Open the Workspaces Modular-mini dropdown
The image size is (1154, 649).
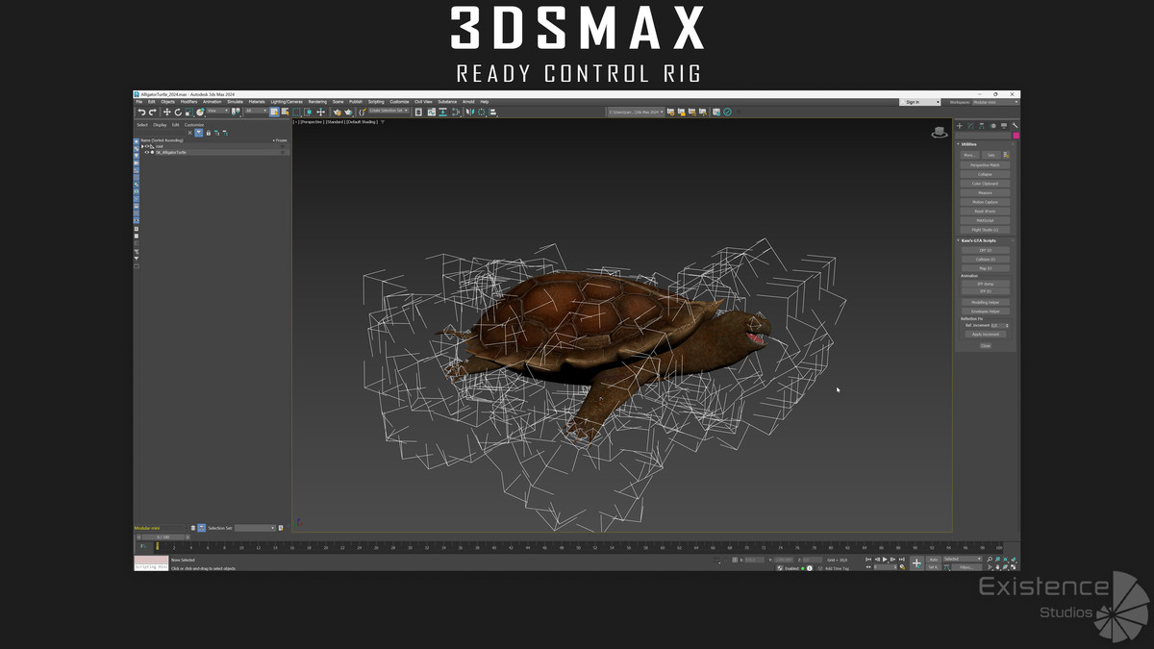(995, 102)
